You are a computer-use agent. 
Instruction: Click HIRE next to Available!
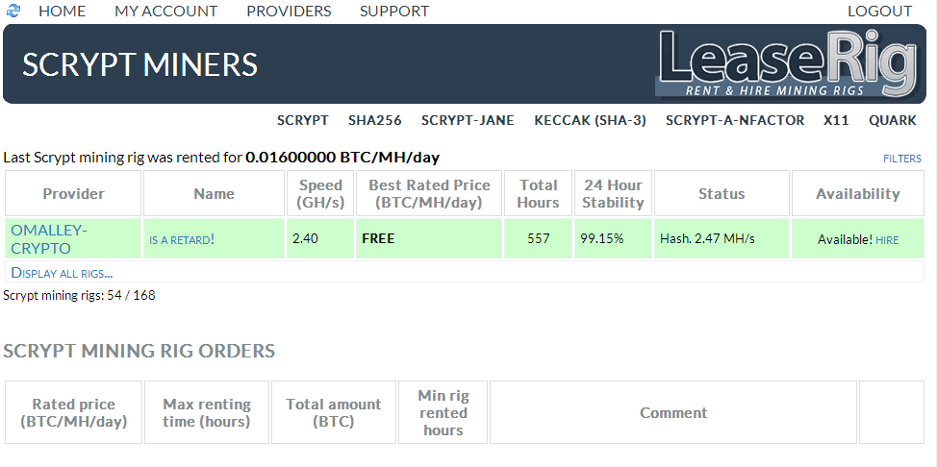pos(887,240)
